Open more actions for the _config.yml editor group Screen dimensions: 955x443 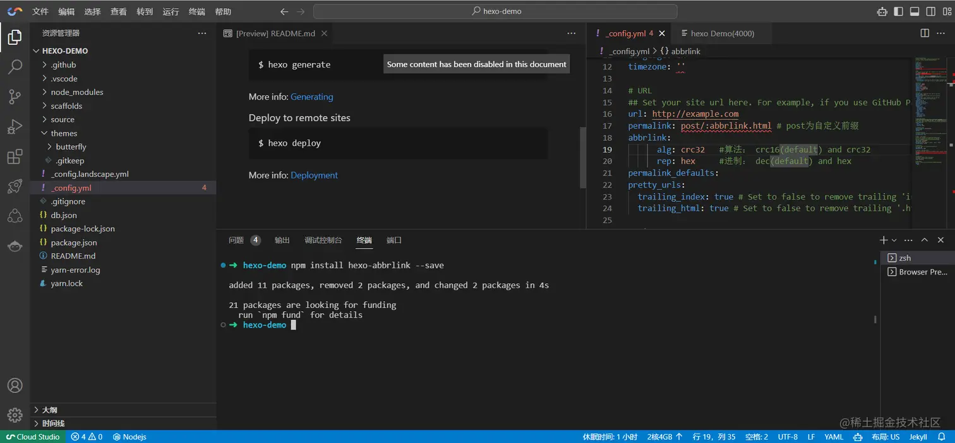point(942,33)
